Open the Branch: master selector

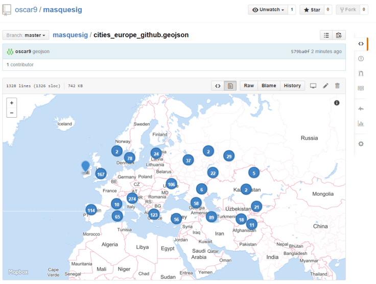[26, 35]
